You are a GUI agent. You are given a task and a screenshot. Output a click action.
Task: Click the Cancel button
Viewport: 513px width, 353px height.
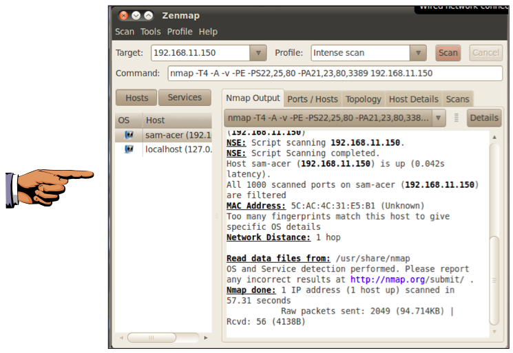click(x=485, y=53)
